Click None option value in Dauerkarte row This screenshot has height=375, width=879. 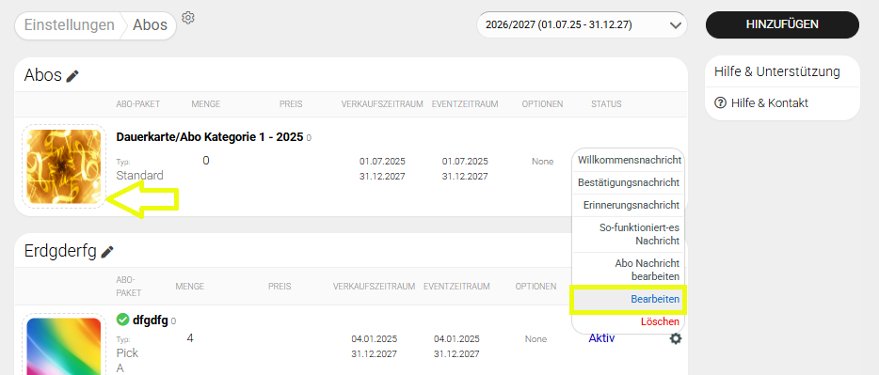543,162
